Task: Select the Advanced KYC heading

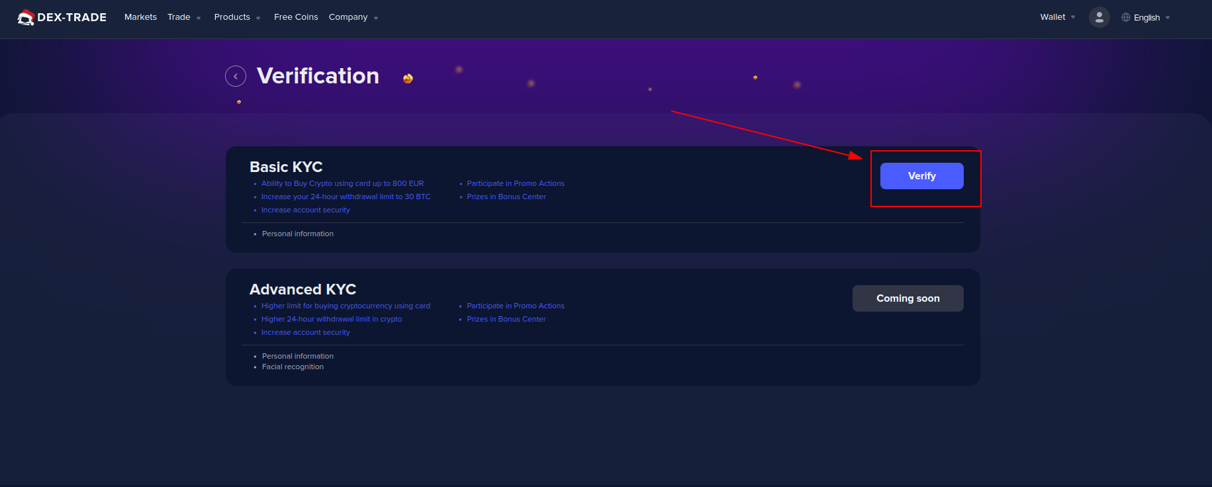Action: (303, 289)
